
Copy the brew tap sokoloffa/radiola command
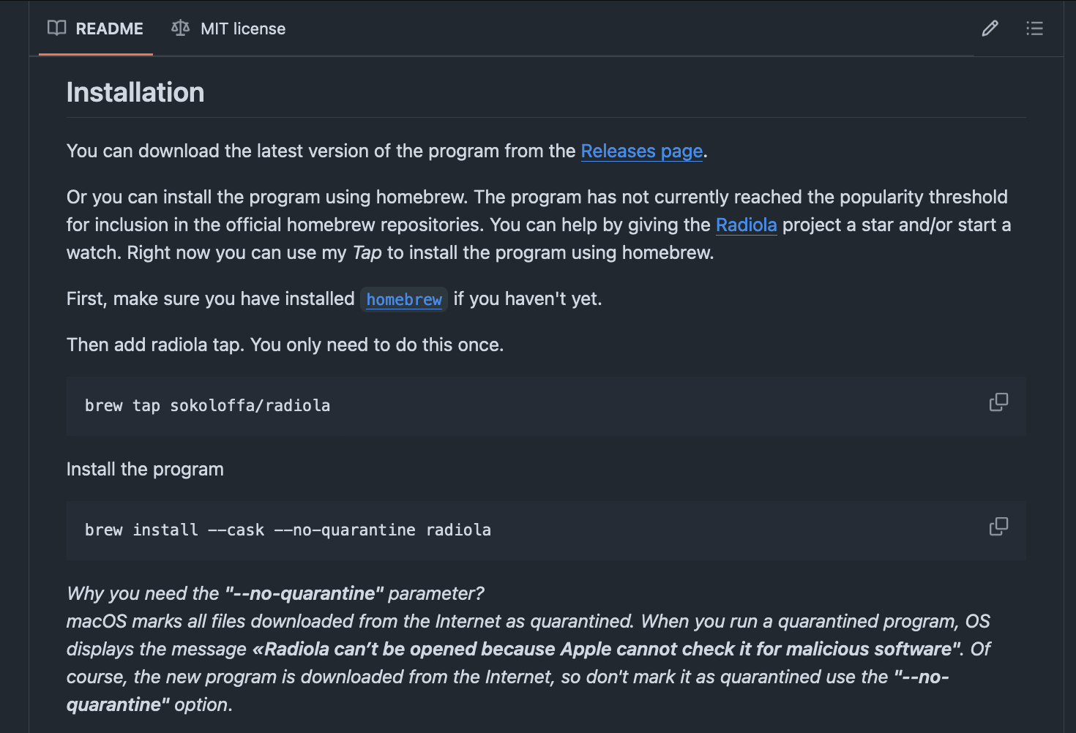tap(998, 402)
